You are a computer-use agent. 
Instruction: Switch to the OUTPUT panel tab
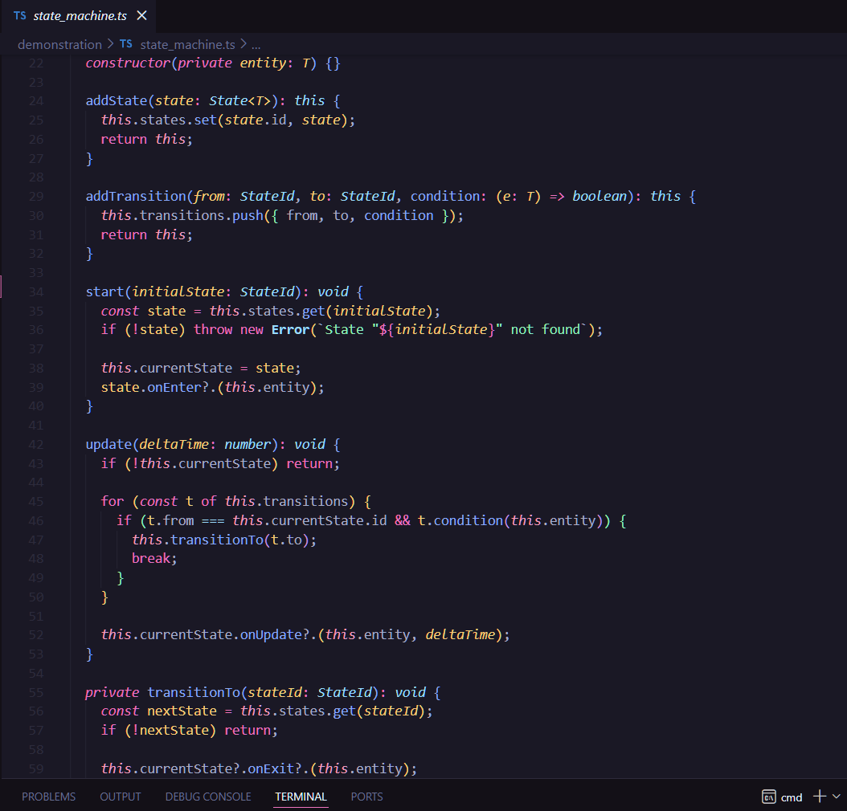pyautogui.click(x=121, y=797)
